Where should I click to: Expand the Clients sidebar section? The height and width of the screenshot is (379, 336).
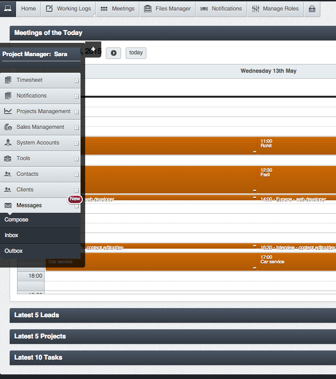[x=76, y=191]
